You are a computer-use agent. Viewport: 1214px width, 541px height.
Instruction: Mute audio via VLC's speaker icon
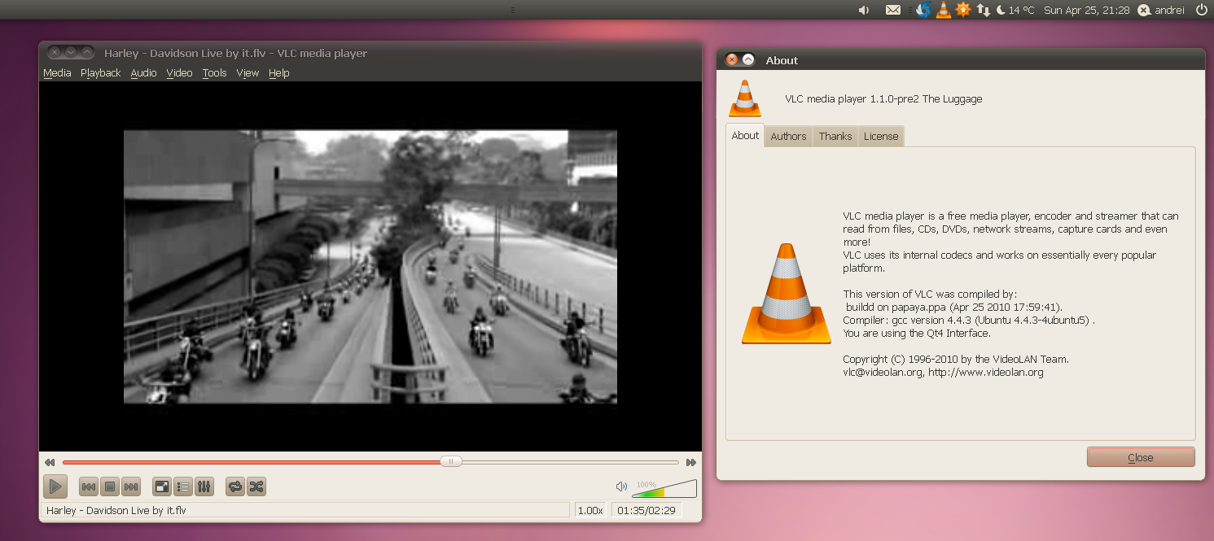[x=622, y=486]
